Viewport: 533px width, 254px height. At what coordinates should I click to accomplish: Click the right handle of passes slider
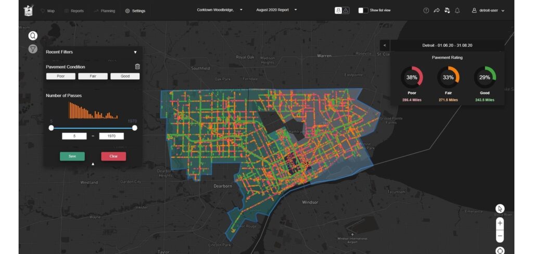(x=135, y=128)
